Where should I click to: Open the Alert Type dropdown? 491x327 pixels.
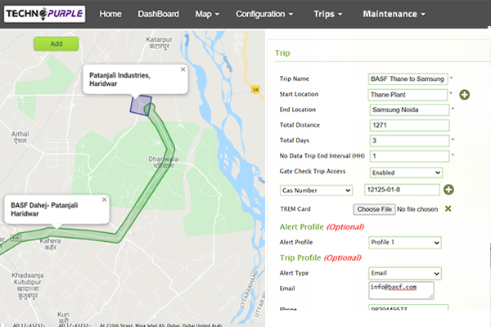pyautogui.click(x=405, y=273)
